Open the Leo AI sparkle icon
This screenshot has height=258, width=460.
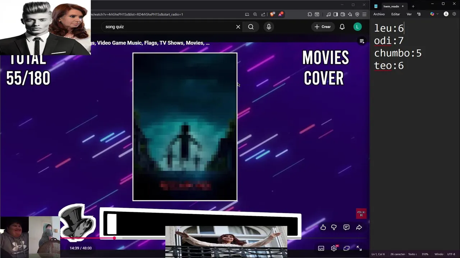click(350, 14)
